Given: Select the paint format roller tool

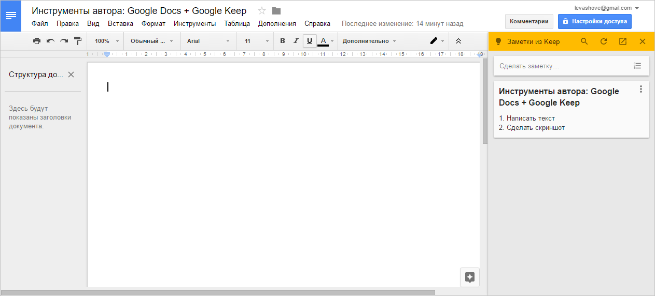Looking at the screenshot, I should pyautogui.click(x=78, y=41).
